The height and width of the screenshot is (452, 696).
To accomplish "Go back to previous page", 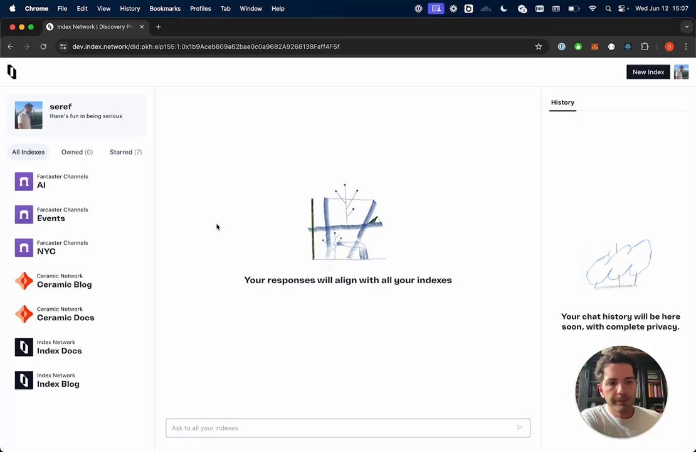I will click(11, 46).
